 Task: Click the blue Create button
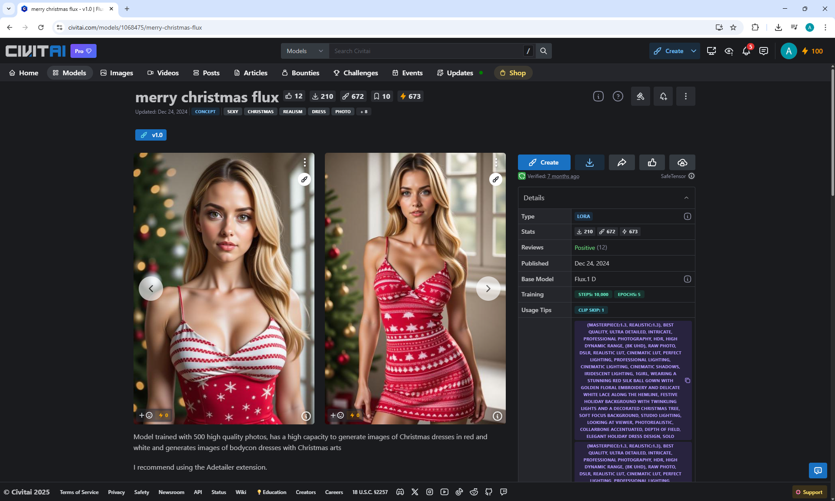[544, 162]
